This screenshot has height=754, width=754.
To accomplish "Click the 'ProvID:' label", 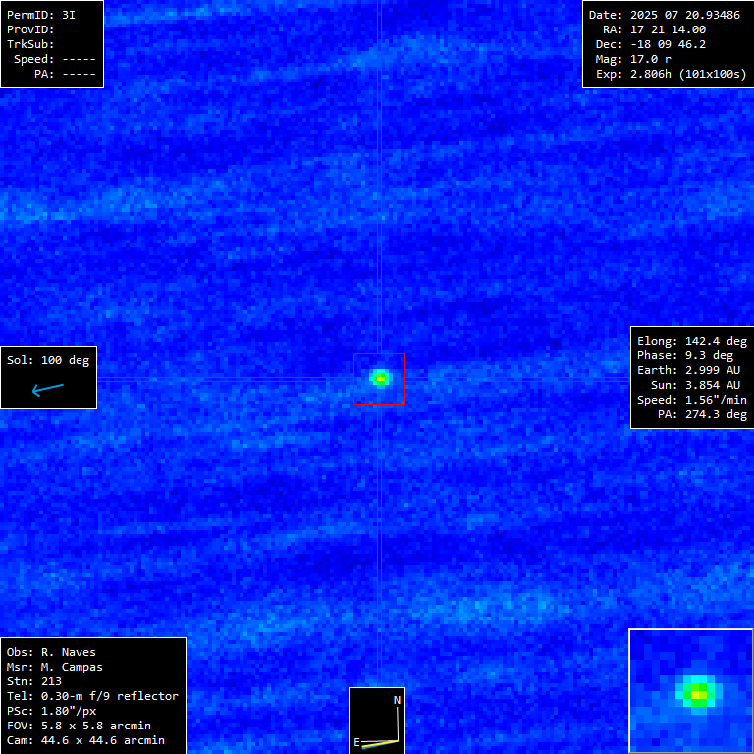I will [30, 29].
